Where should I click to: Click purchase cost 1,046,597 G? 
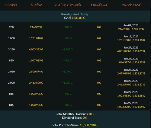[x=124, y=62]
